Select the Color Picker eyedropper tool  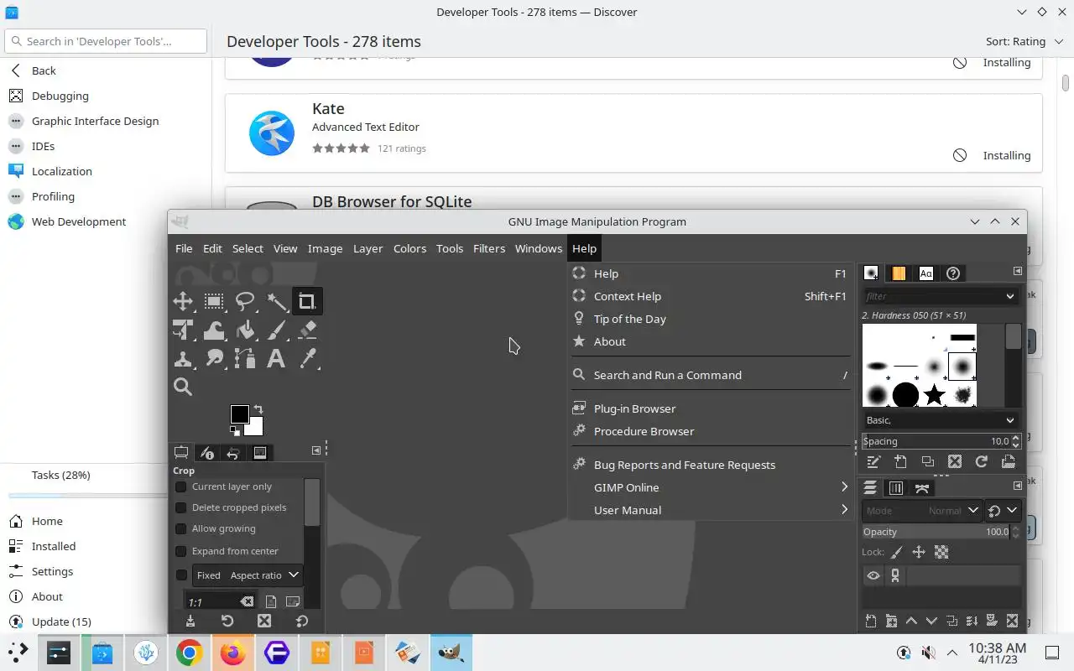click(x=307, y=359)
